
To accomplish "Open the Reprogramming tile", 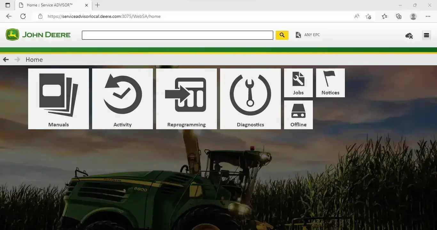I will point(187,99).
